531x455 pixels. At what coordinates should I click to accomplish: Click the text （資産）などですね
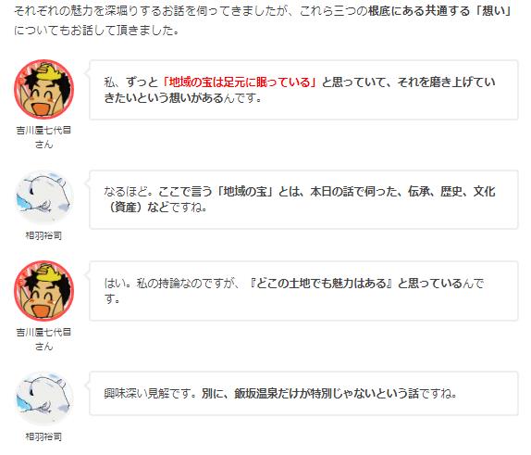tap(155, 207)
